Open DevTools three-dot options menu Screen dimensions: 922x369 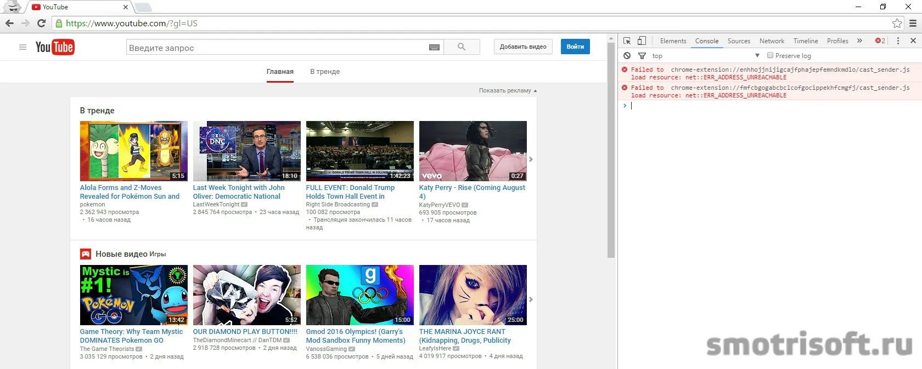pos(898,41)
